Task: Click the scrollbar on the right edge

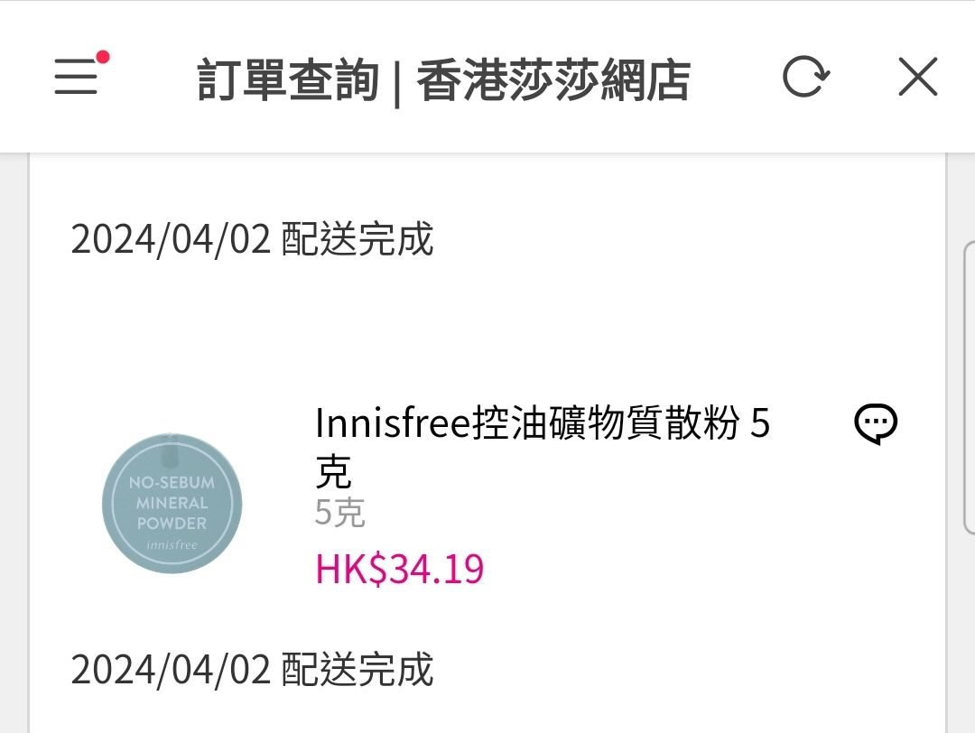Action: (970, 388)
